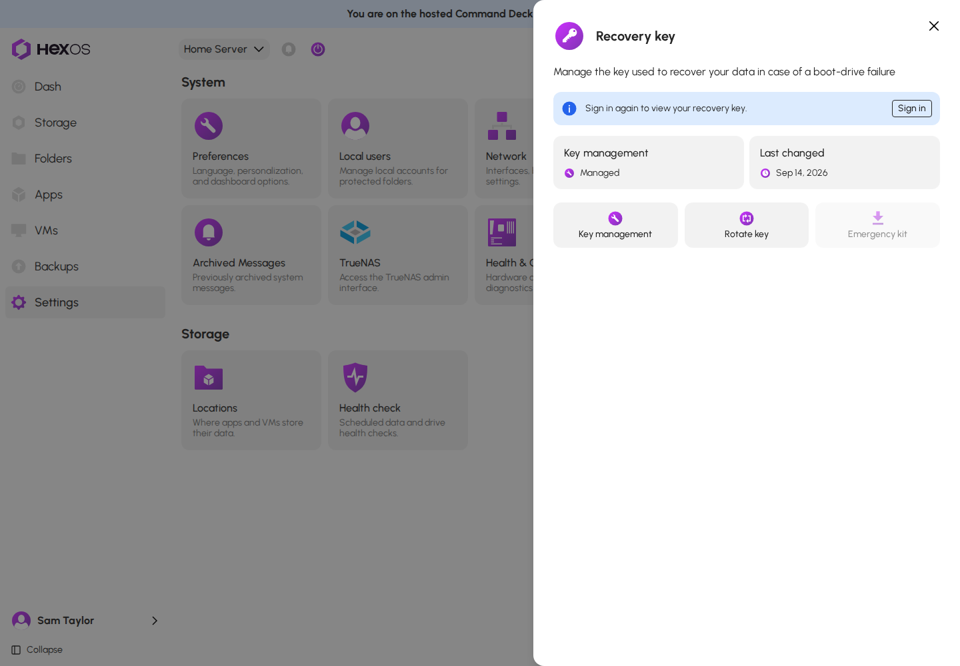Viewport: 960px width, 666px height.
Task: Open the TrueNAS icon card
Action: coord(398,255)
